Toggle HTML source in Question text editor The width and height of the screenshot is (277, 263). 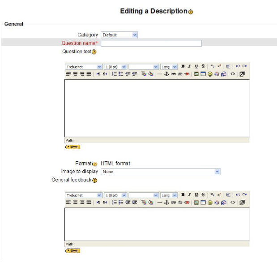point(233,74)
